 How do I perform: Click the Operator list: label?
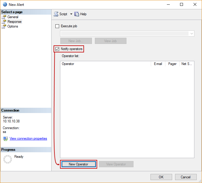pos(71,56)
